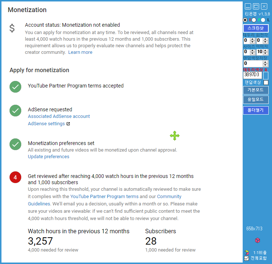Click the 이미지 number field showing 10

coord(260,52)
